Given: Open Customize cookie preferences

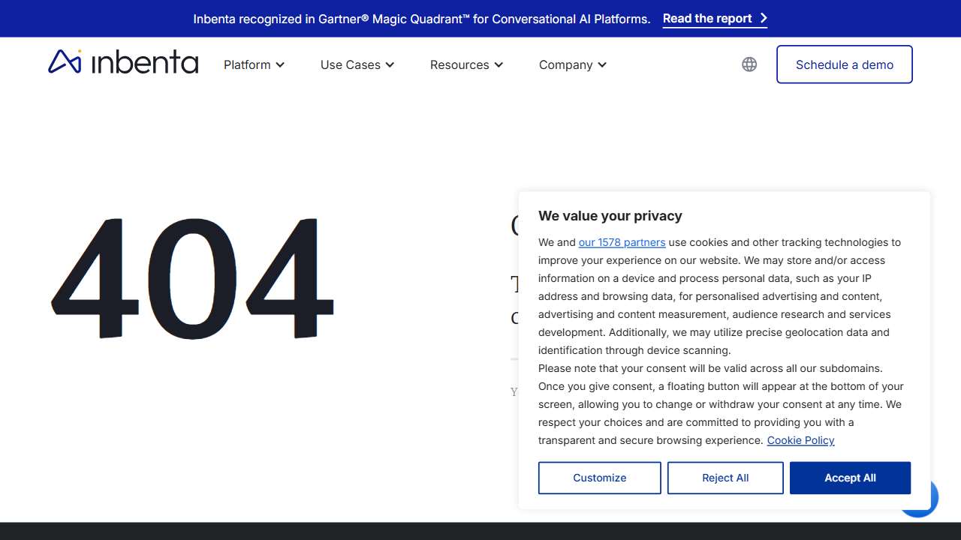Looking at the screenshot, I should point(599,478).
